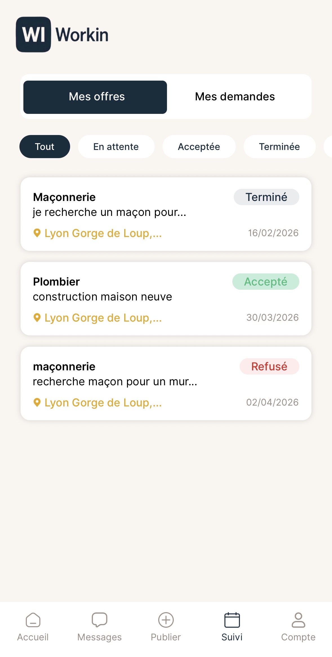Switch to Mes offres tab
Screen dimensions: 332x657
[95, 97]
